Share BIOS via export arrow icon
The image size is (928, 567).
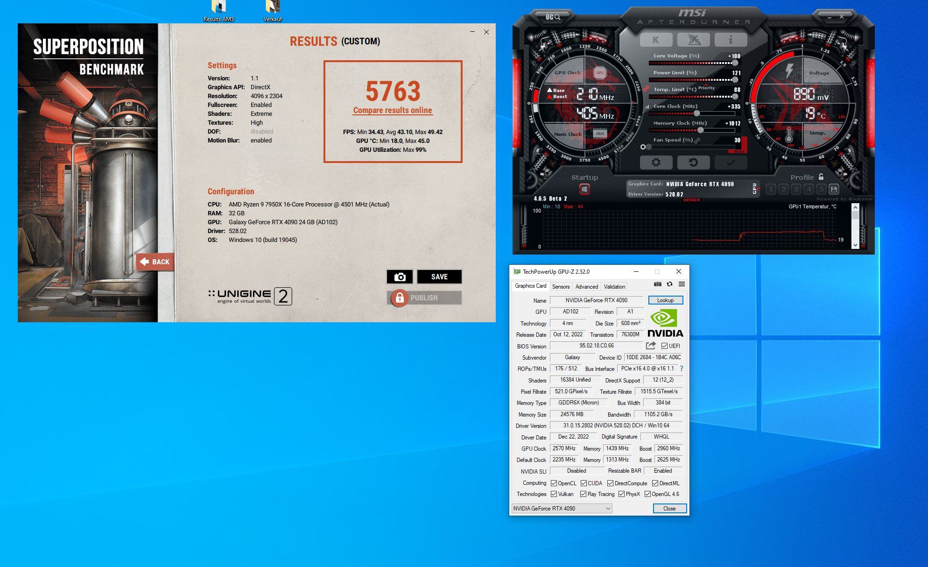(x=651, y=346)
